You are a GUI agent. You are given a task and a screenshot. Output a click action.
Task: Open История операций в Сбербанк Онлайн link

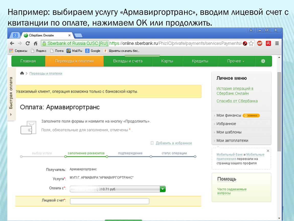pos(235,91)
